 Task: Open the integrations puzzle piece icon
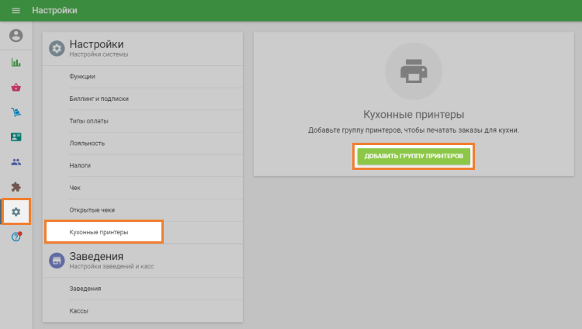pyautogui.click(x=16, y=186)
